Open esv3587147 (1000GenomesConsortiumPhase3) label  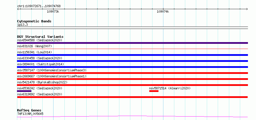coord(52,70)
